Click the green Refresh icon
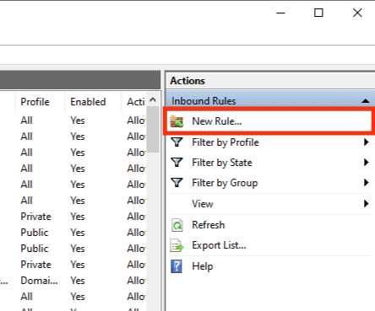This screenshot has width=375, height=311. point(177,225)
